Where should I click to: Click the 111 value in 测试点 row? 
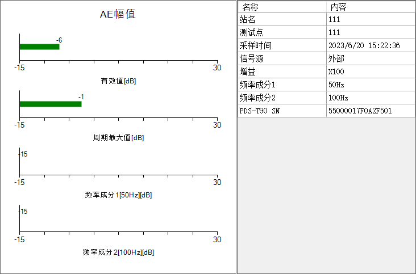(334, 32)
